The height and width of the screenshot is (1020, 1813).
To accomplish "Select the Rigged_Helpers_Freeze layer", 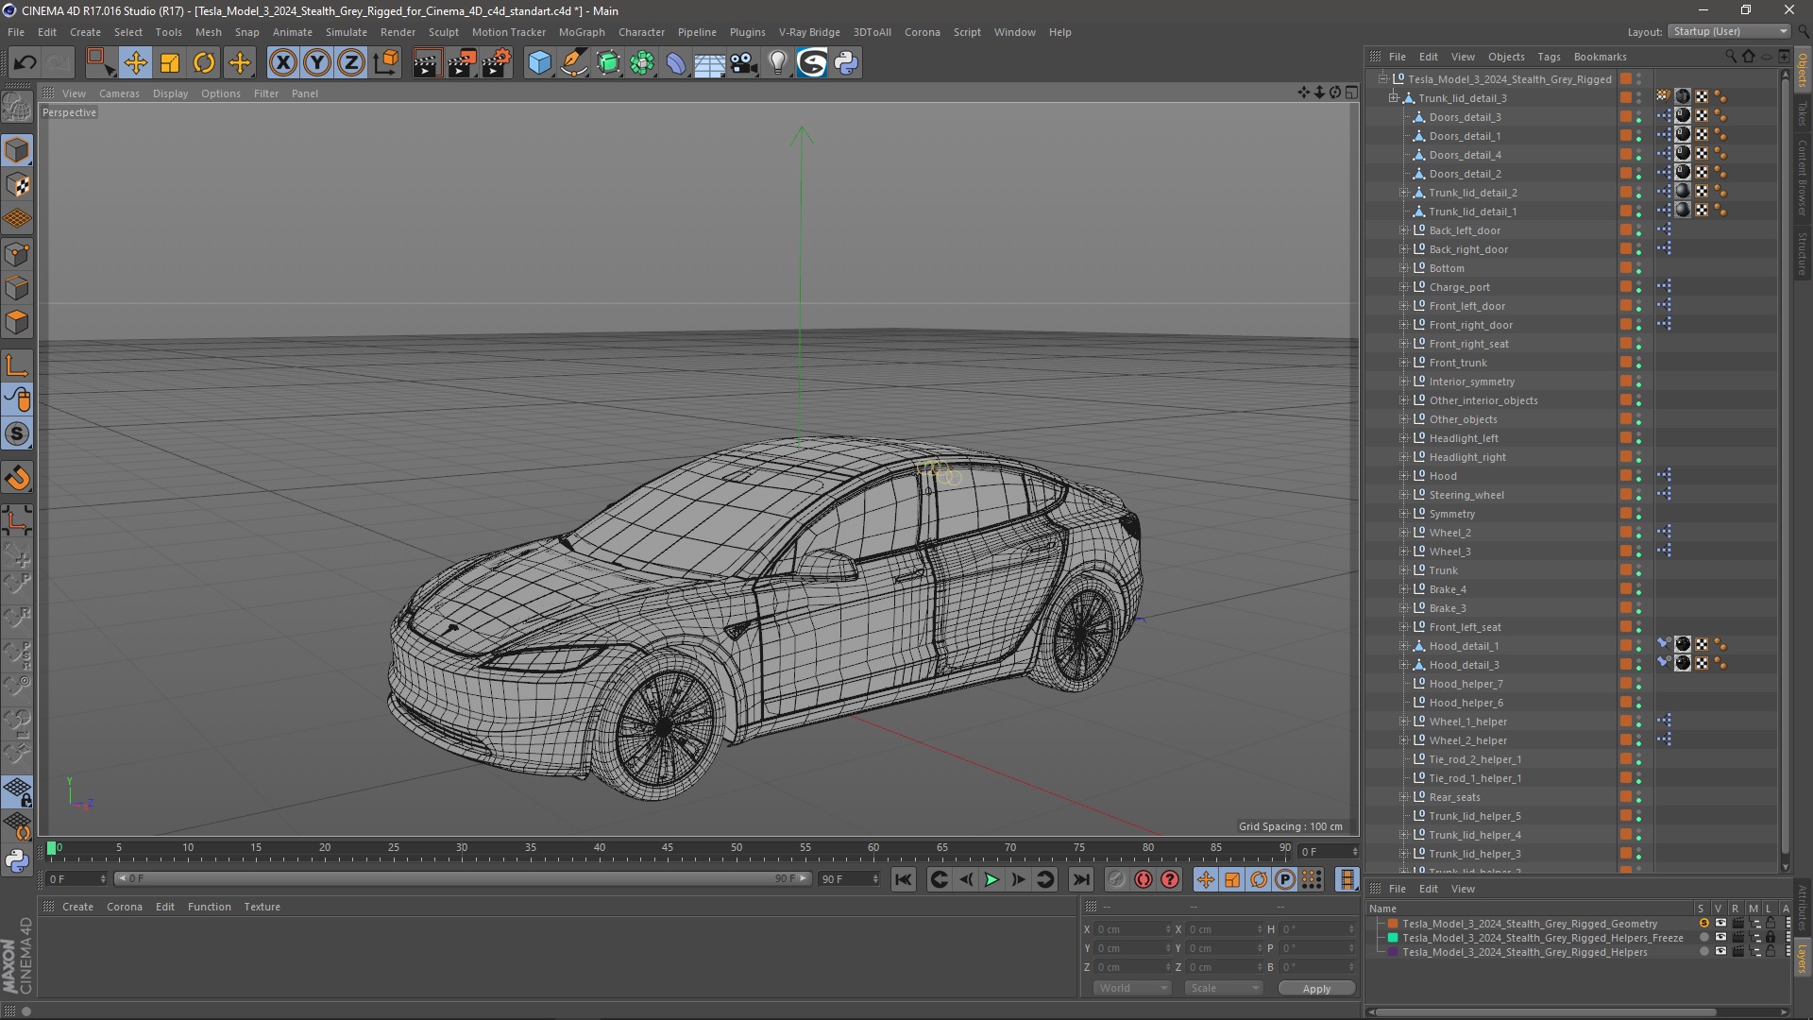I will tap(1542, 938).
